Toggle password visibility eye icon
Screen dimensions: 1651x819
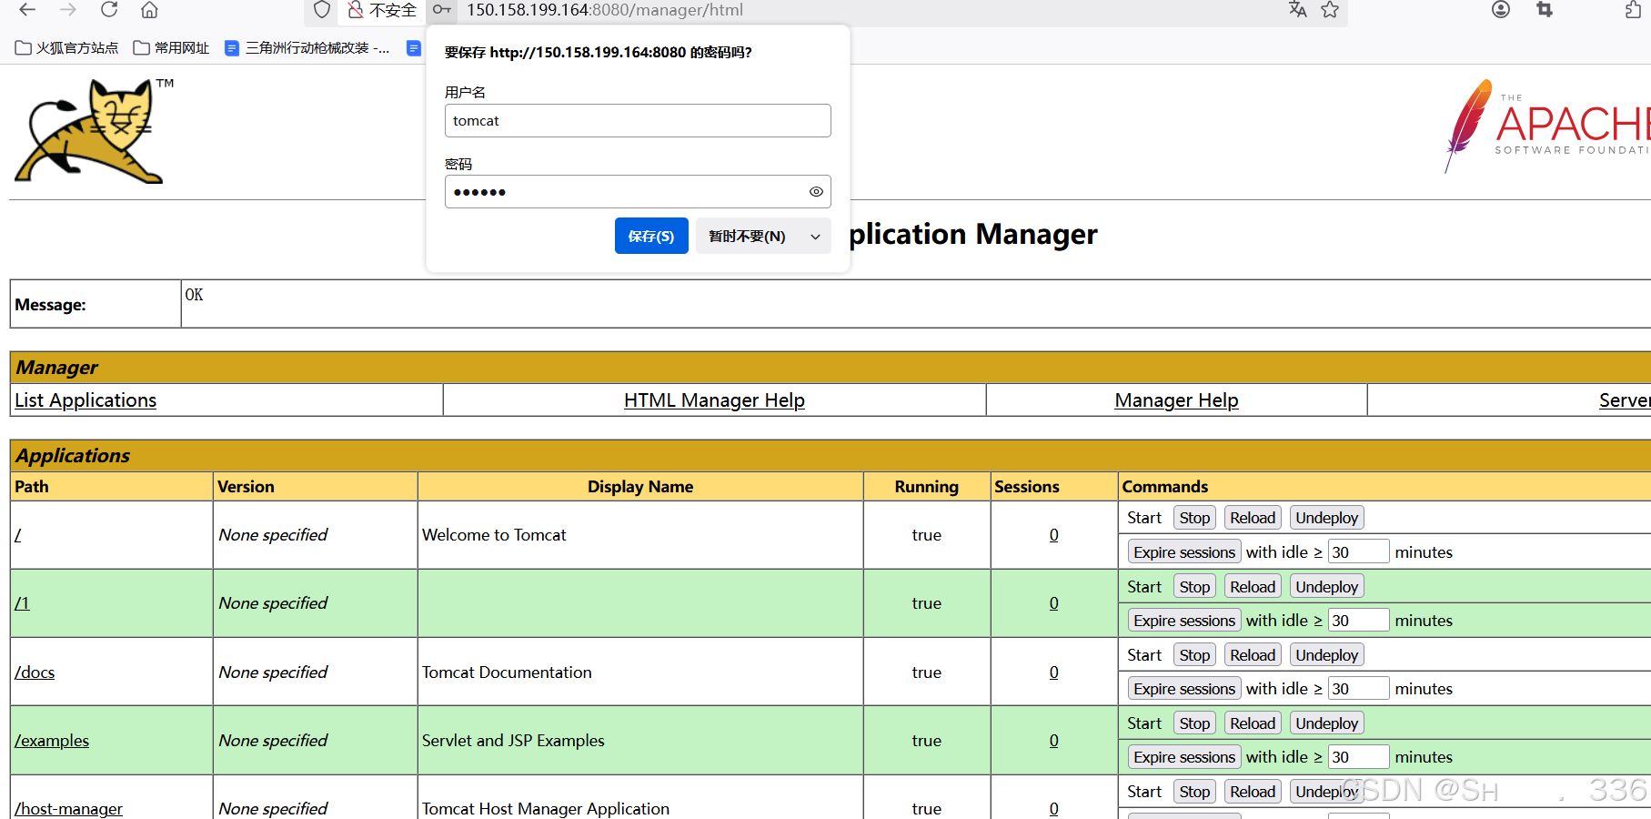816,192
